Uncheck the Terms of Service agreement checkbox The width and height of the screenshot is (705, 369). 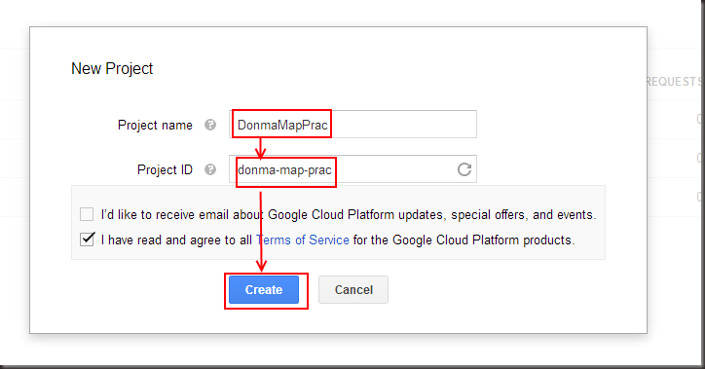87,240
